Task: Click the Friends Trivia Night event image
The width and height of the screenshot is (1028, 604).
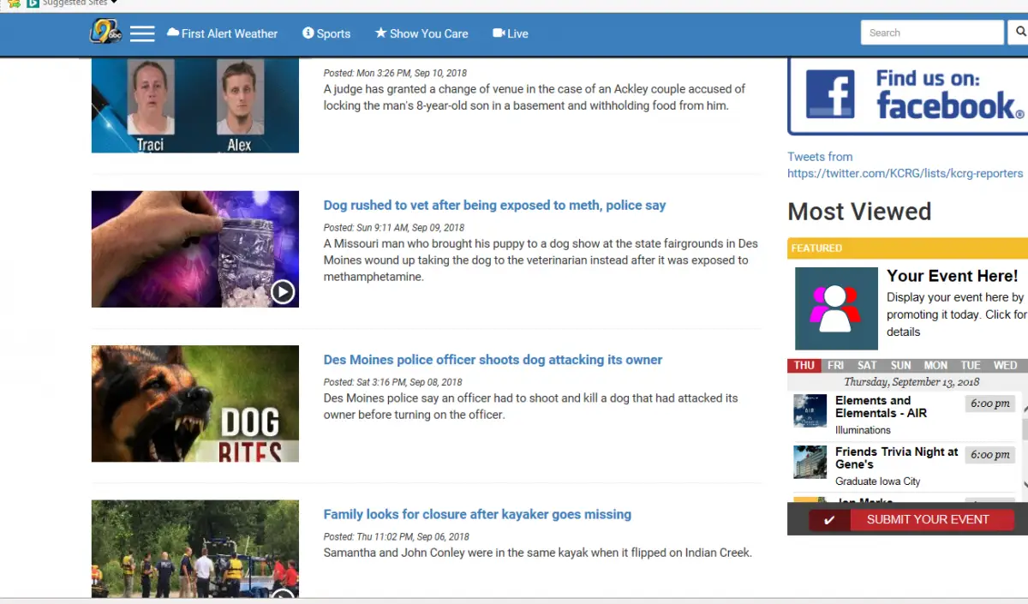Action: [x=810, y=462]
